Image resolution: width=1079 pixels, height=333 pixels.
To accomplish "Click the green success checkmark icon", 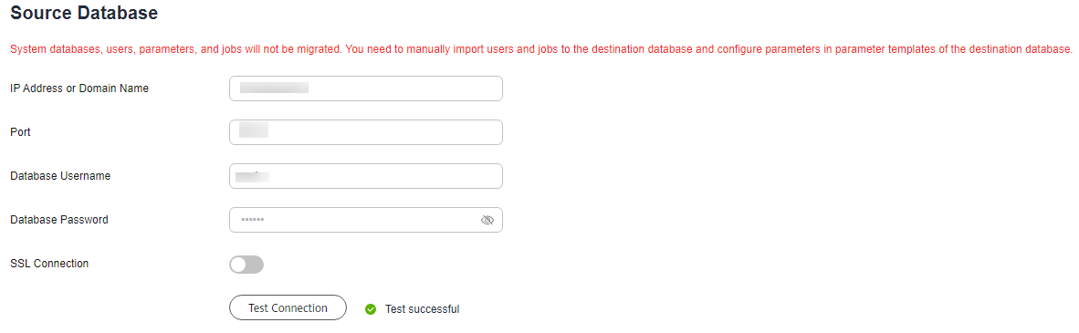I will [371, 309].
